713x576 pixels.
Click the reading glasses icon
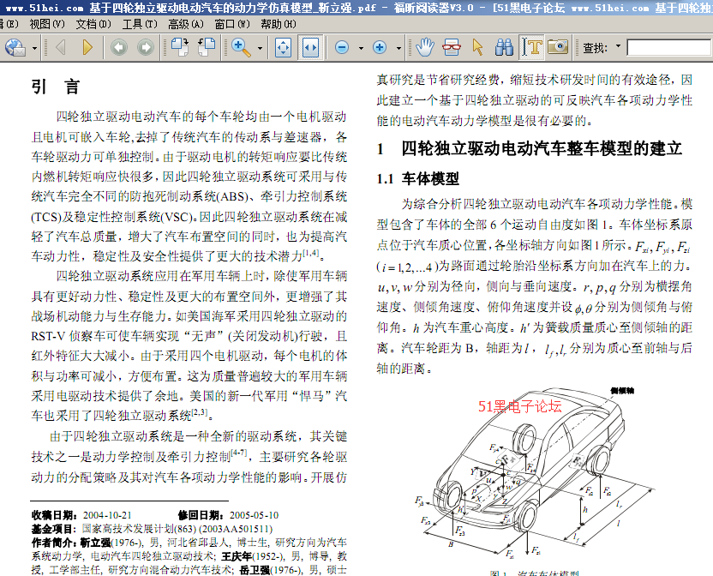451,47
